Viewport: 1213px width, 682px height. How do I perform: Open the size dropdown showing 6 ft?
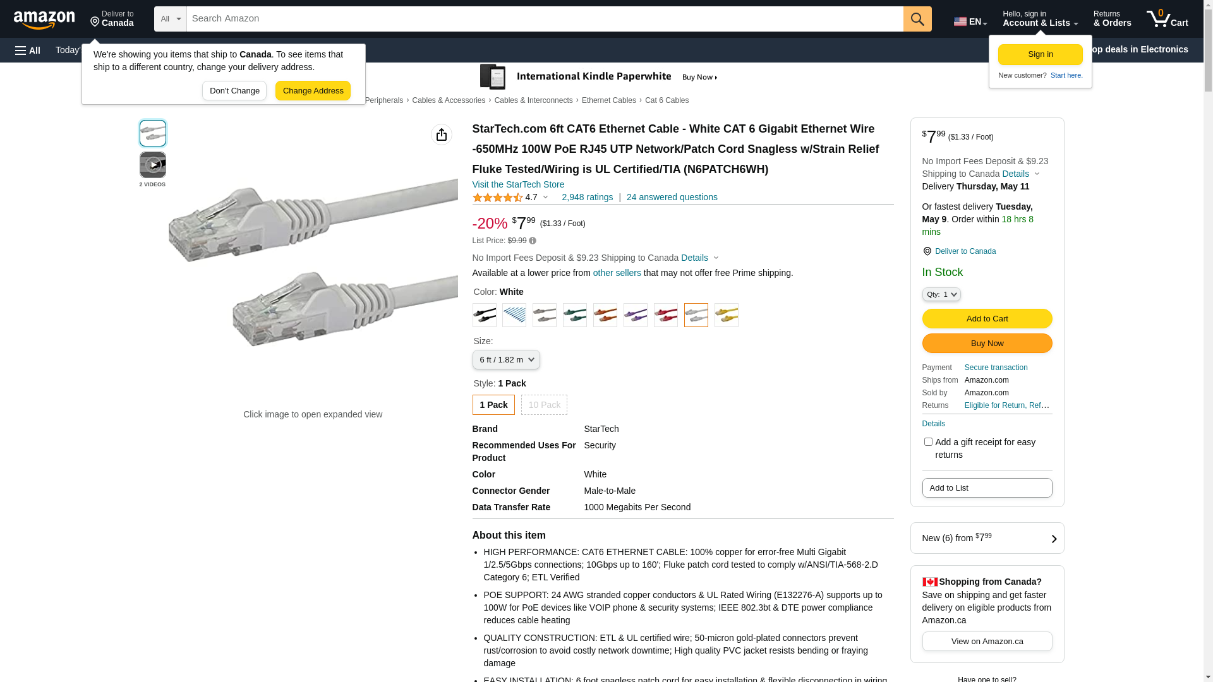506,360
